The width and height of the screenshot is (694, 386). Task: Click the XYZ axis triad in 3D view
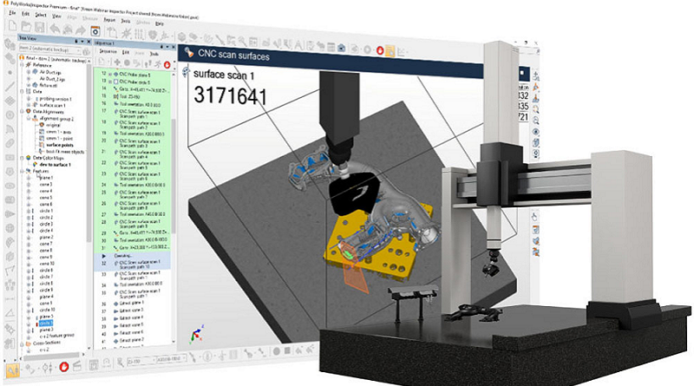(197, 334)
